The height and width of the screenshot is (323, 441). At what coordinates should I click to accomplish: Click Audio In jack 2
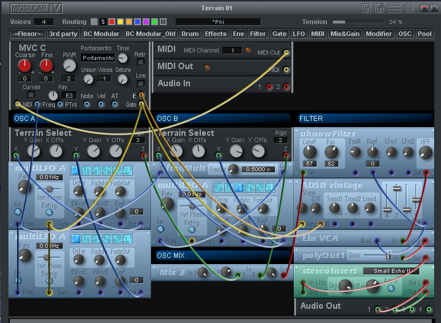point(286,87)
